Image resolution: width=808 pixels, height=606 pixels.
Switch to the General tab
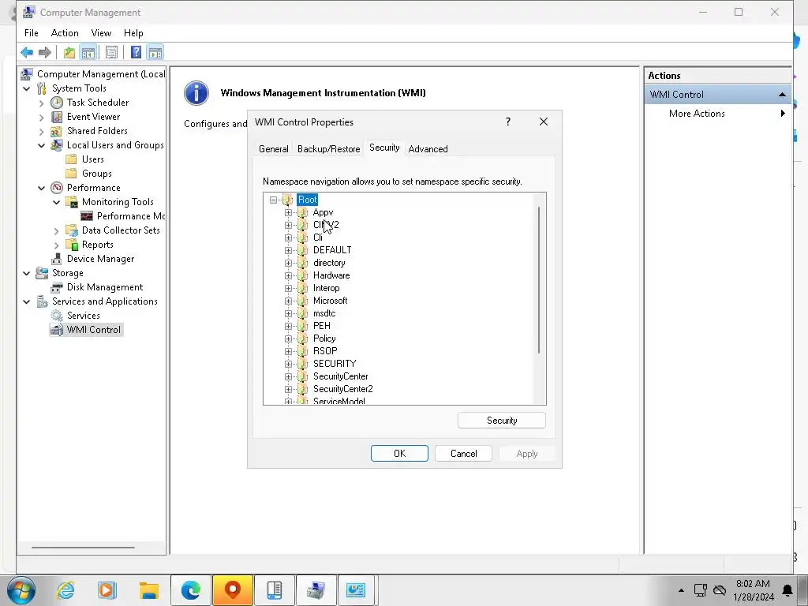(x=274, y=149)
